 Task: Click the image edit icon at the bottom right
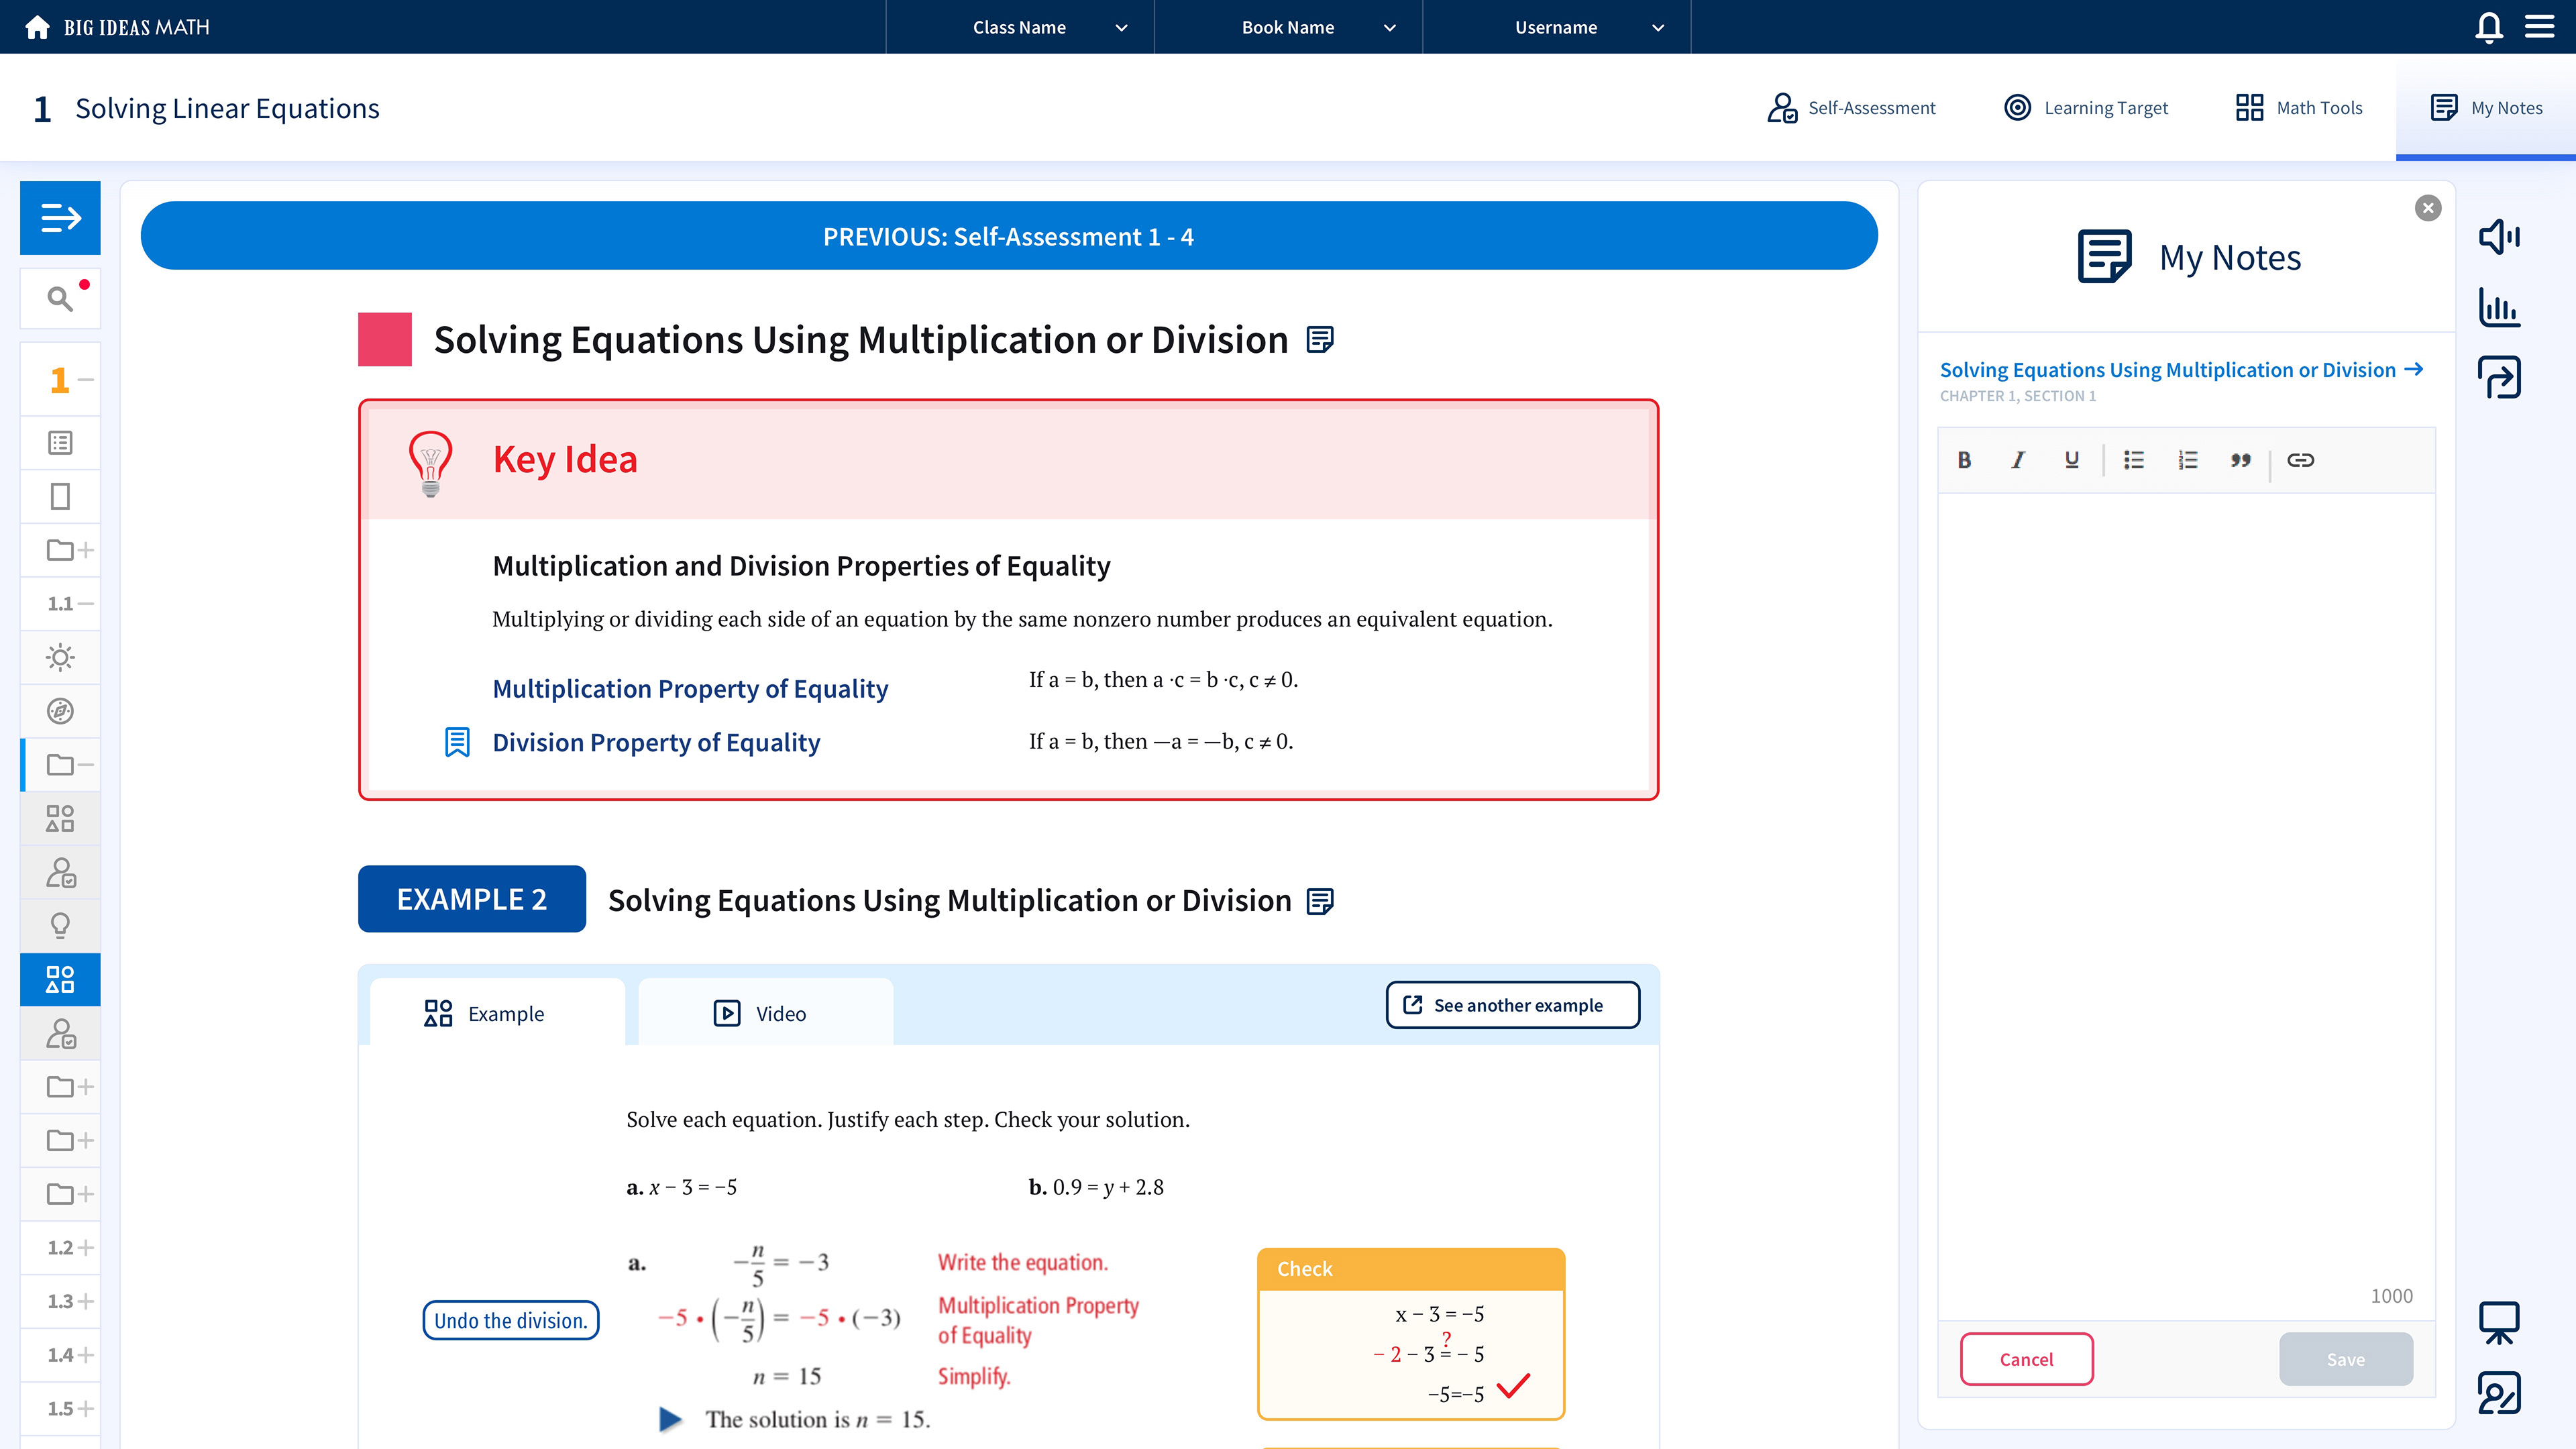tap(2499, 1392)
